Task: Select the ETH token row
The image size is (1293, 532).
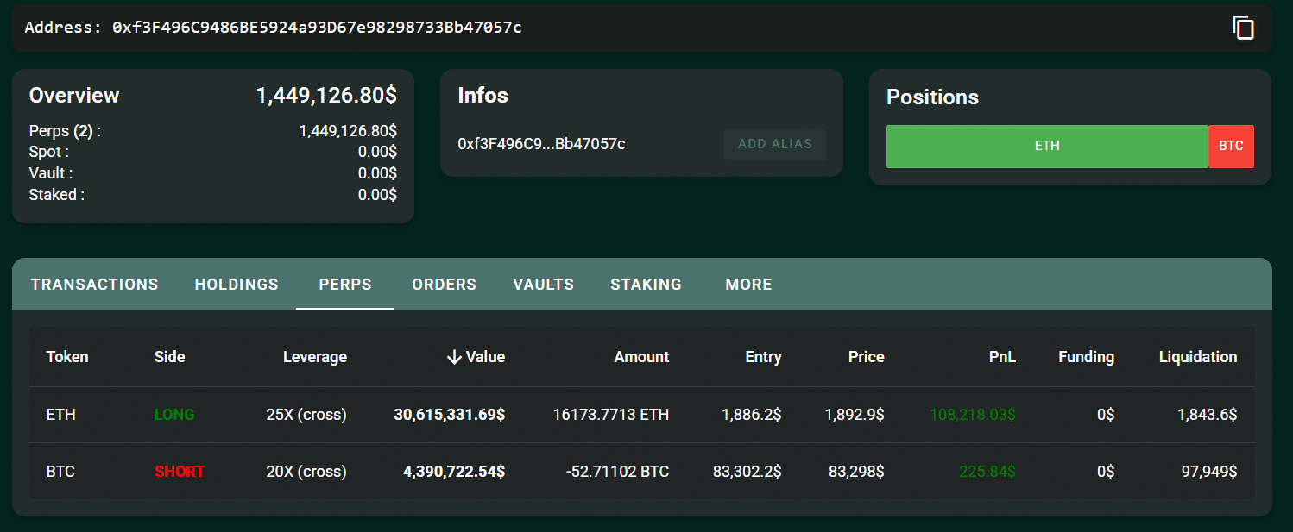Action: [61, 415]
